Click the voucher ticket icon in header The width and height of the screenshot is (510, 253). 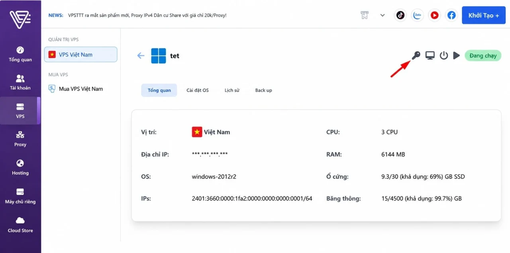(364, 15)
